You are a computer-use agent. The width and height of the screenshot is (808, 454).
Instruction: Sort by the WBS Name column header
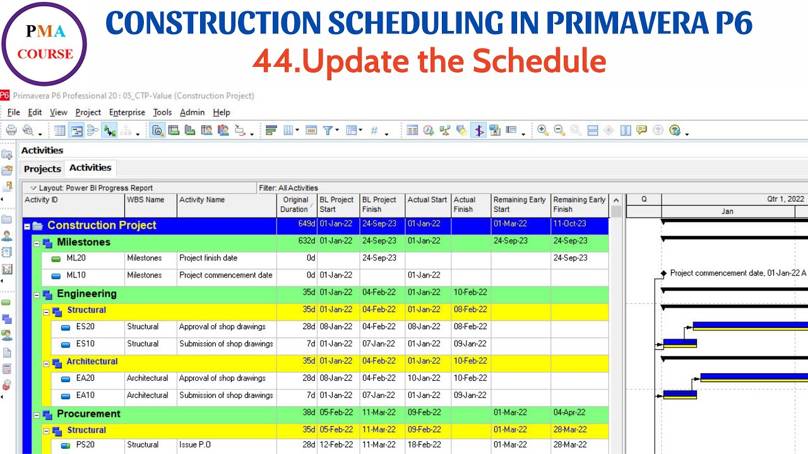pos(151,205)
